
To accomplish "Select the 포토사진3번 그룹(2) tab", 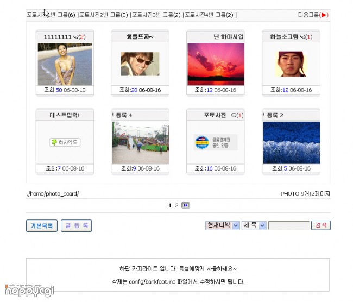I will point(156,15).
